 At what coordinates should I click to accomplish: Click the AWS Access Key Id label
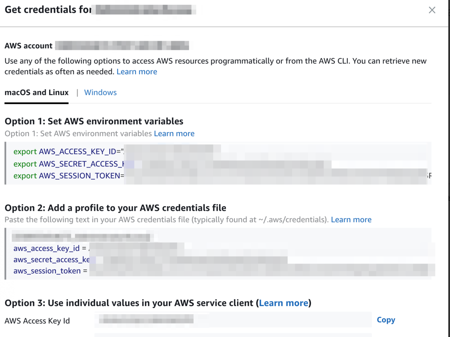(x=37, y=321)
